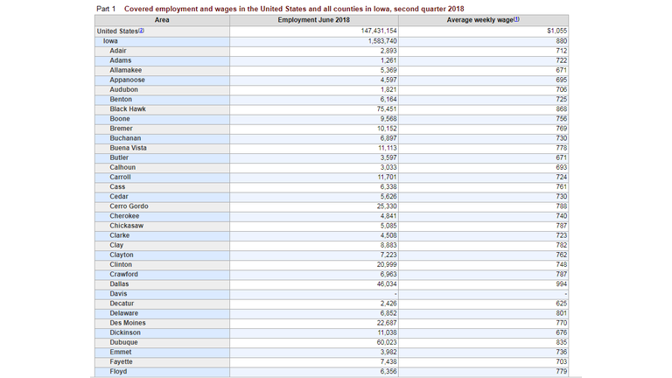672x378 pixels.
Task: Select the Floyd county row label
Action: [118, 372]
